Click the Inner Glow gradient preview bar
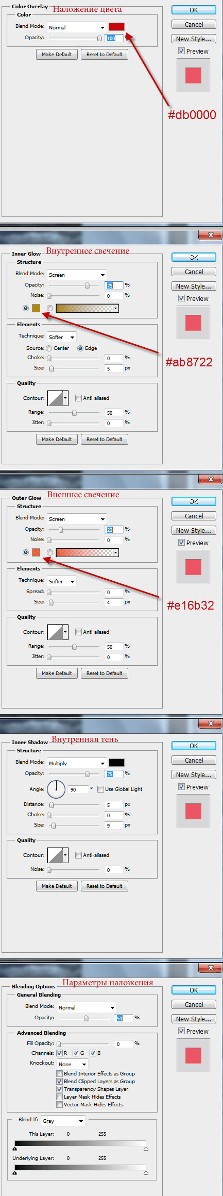 tap(84, 308)
